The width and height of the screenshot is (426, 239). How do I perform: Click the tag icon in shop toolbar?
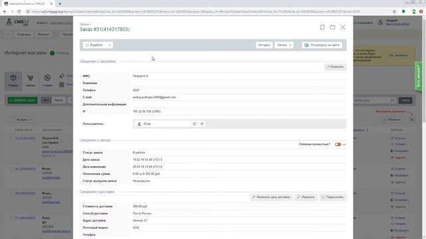[x=62, y=76]
